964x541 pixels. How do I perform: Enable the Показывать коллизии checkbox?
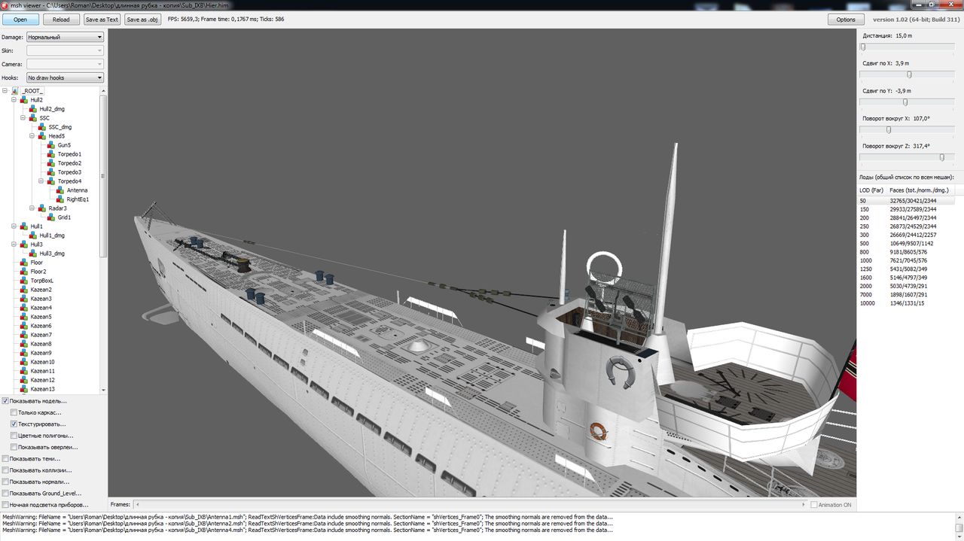tap(5, 470)
